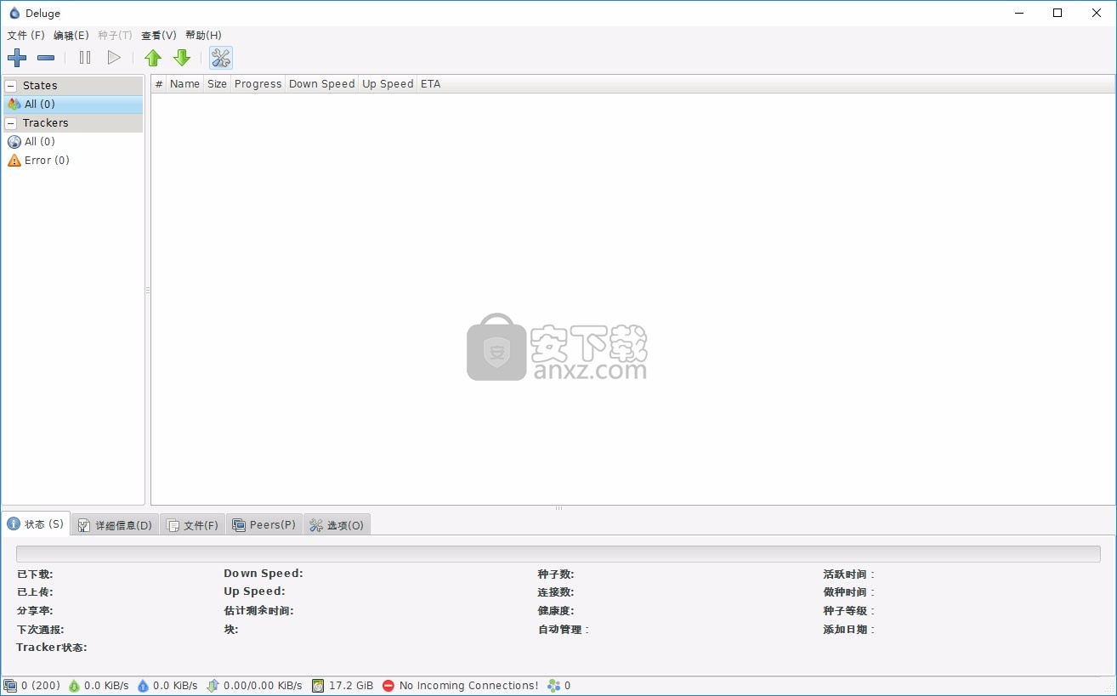
Task: Open the 编辑(E) menu
Action: 71,35
